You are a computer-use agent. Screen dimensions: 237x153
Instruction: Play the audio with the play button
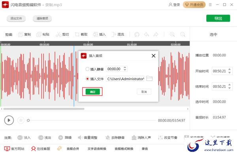pos(9,120)
